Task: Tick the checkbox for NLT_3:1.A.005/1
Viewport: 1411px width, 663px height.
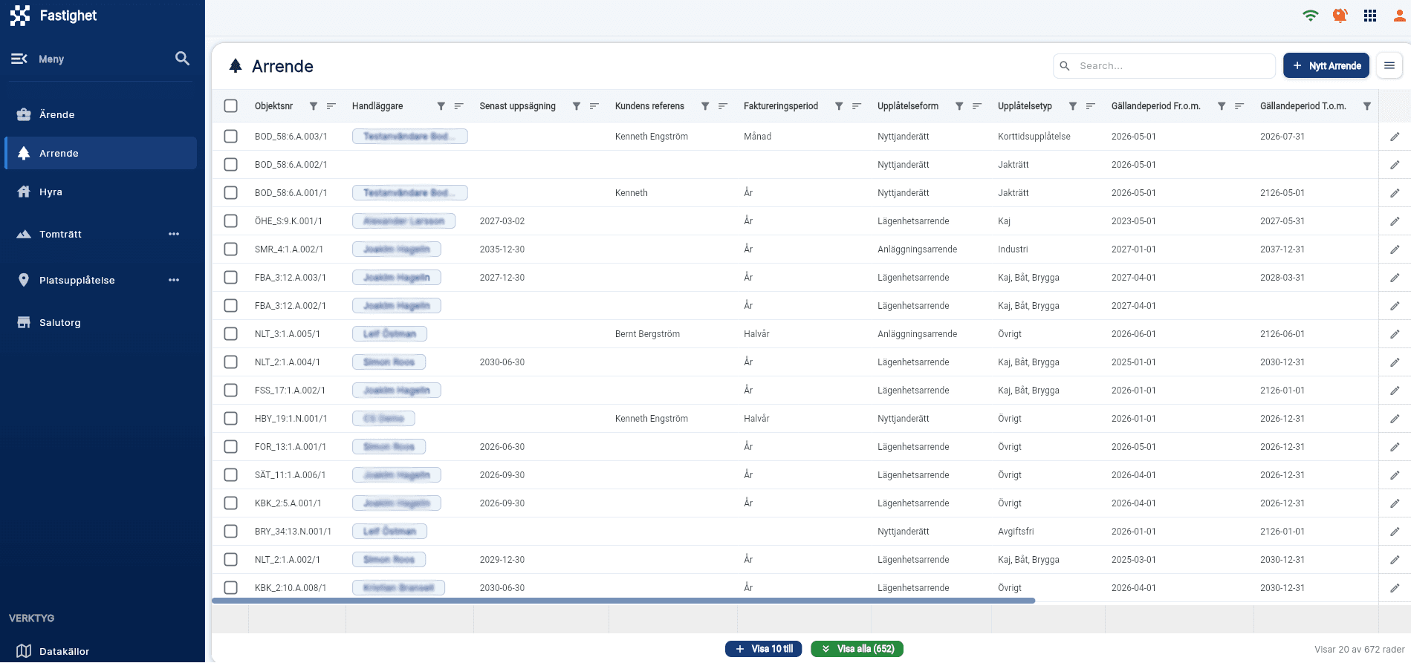Action: pos(231,334)
